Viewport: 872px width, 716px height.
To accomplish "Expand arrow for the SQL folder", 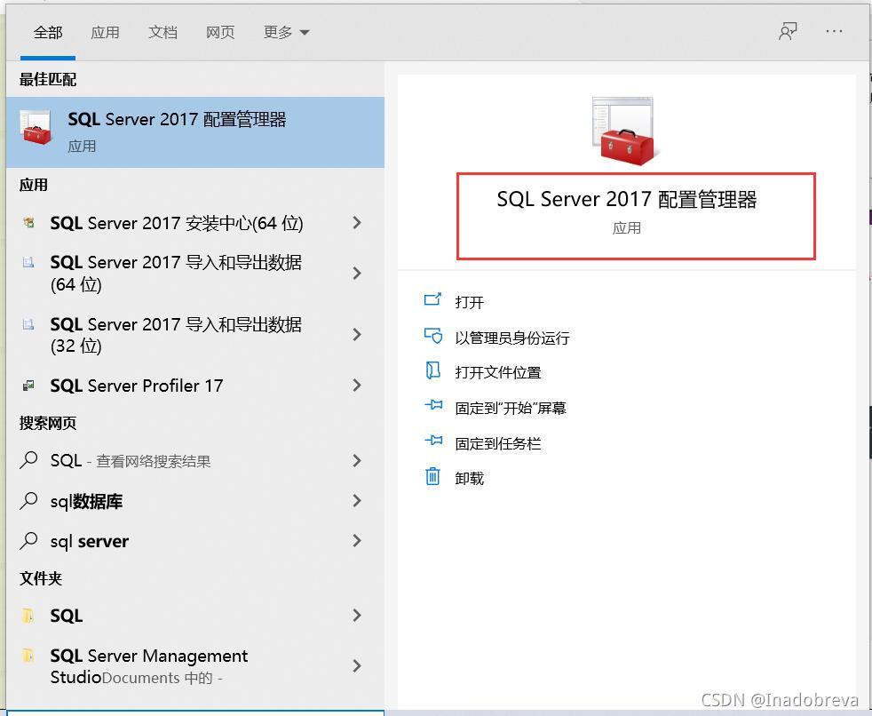I will (x=357, y=616).
